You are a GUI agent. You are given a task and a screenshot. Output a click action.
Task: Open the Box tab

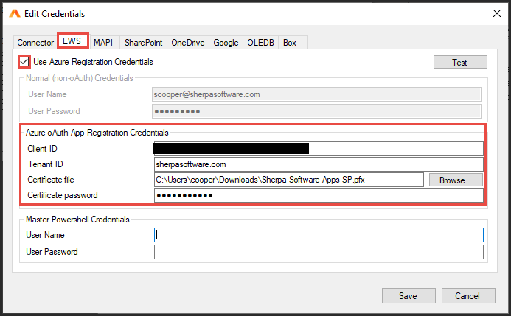tap(290, 43)
